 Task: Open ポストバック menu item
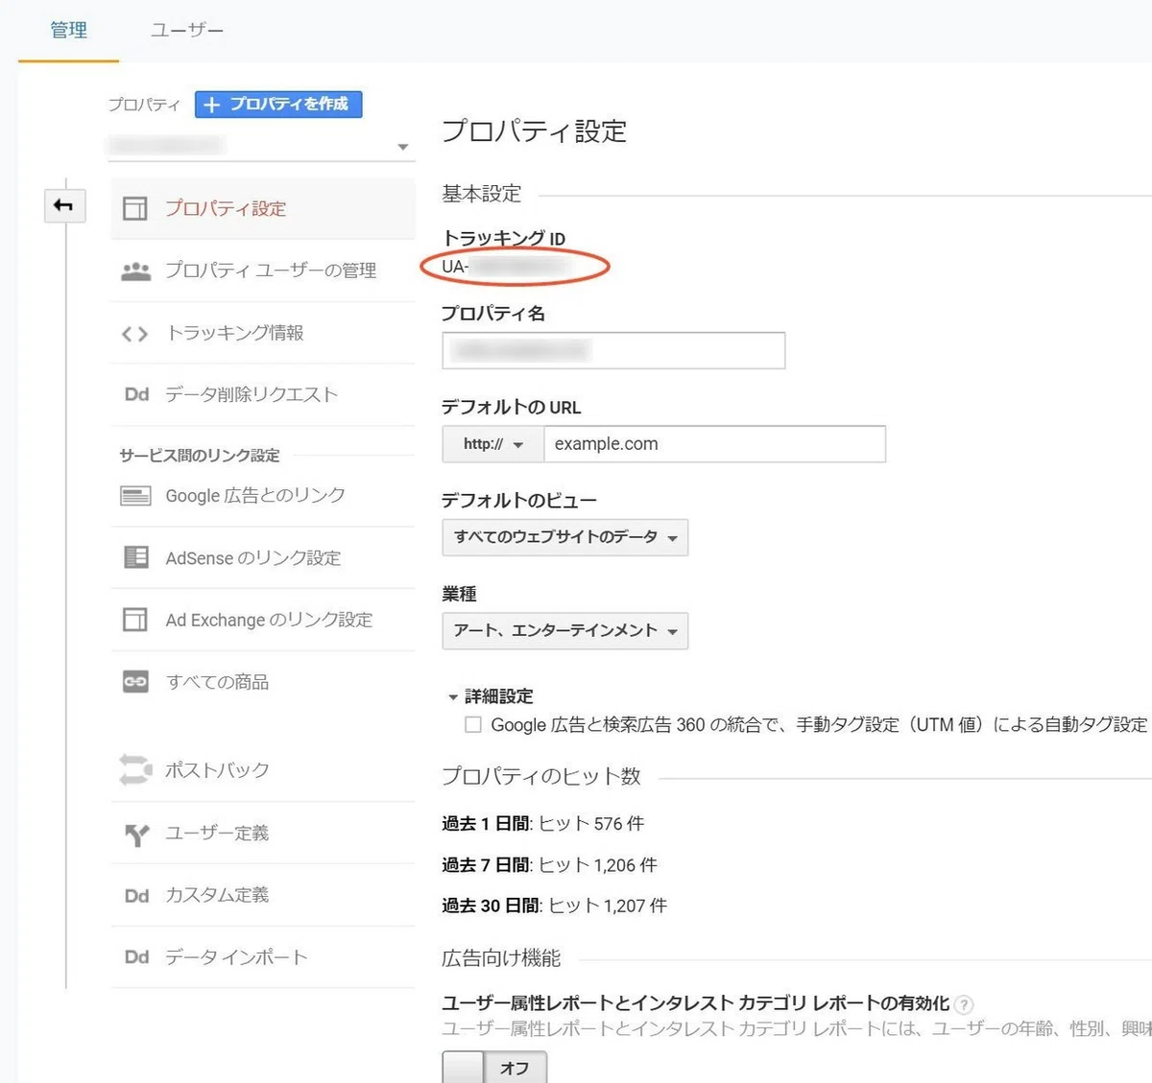[x=263, y=769]
